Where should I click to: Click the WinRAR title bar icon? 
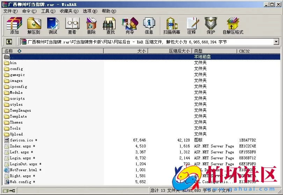tap(5, 4)
